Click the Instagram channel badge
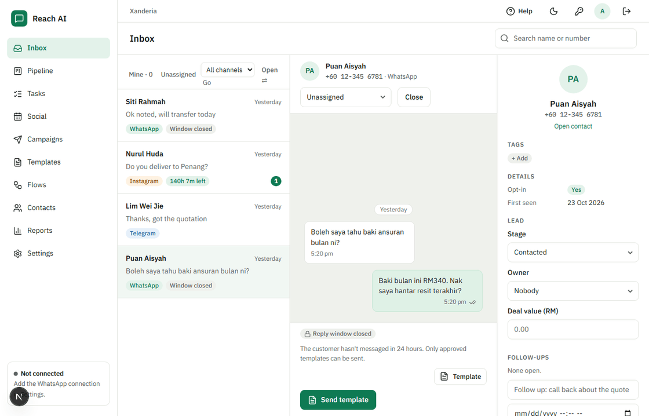Viewport: 649px width, 416px height. [x=144, y=181]
